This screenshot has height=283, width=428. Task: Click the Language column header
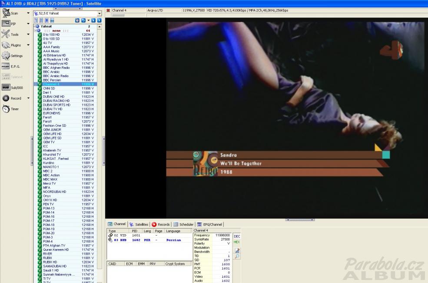click(178, 231)
